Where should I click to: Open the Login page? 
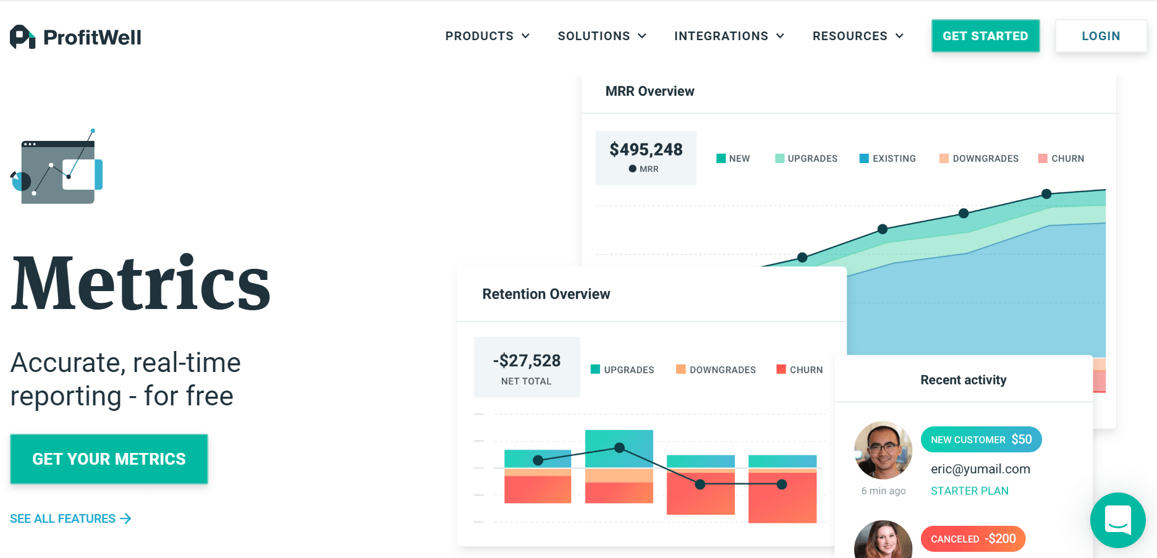click(x=1100, y=36)
